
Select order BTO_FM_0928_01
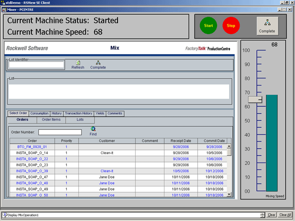click(x=32, y=147)
